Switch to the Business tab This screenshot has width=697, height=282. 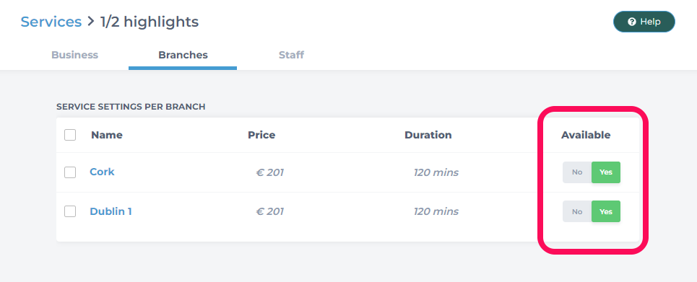[x=74, y=55]
